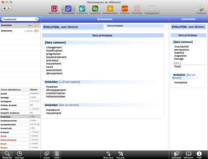This screenshot has height=159, width=208.
Task: Click the blue Contraires panel header
Action: click(x=188, y=19)
